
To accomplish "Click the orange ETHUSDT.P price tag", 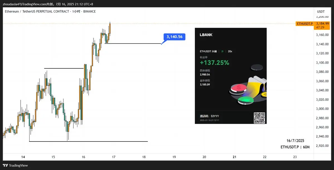I will coord(305,24).
